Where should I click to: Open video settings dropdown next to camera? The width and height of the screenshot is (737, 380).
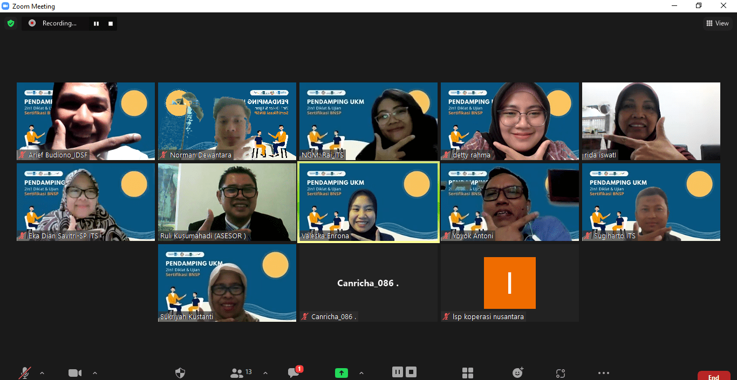click(94, 373)
